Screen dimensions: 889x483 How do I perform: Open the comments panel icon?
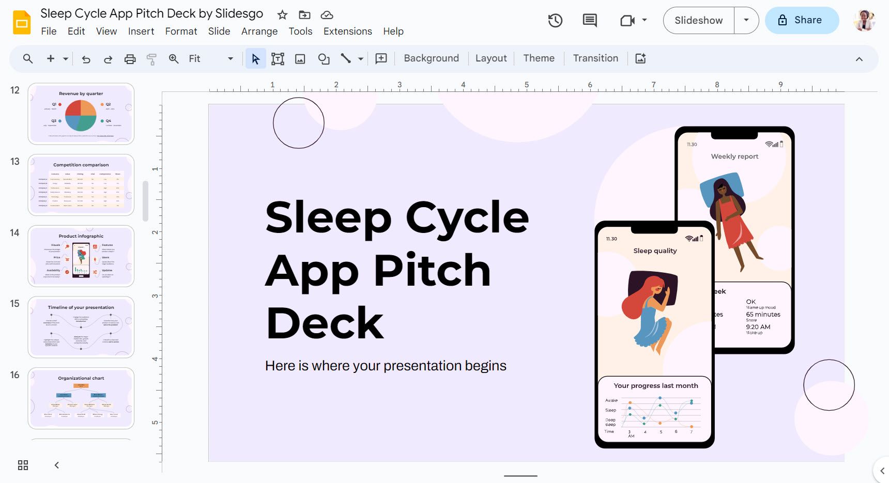589,21
